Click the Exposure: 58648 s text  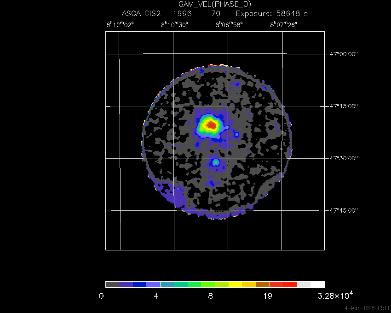pyautogui.click(x=272, y=13)
